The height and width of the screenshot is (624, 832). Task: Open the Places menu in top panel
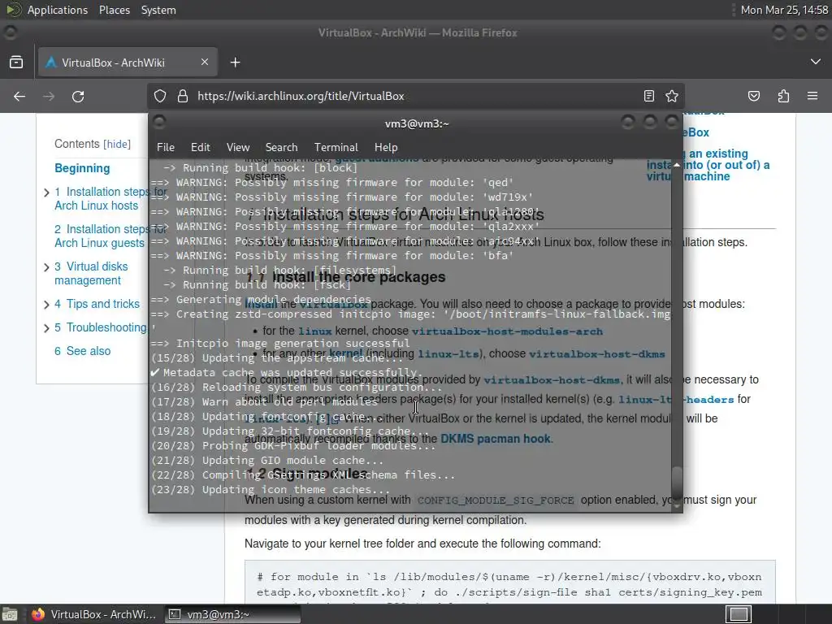(114, 10)
